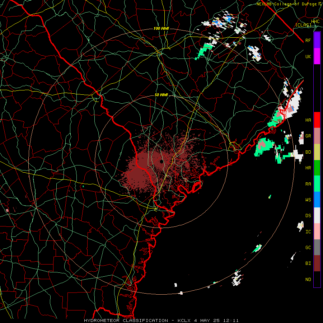Screen dimensions: 323x323
Task: Click the white DS legend swatch
Action: coord(317,215)
